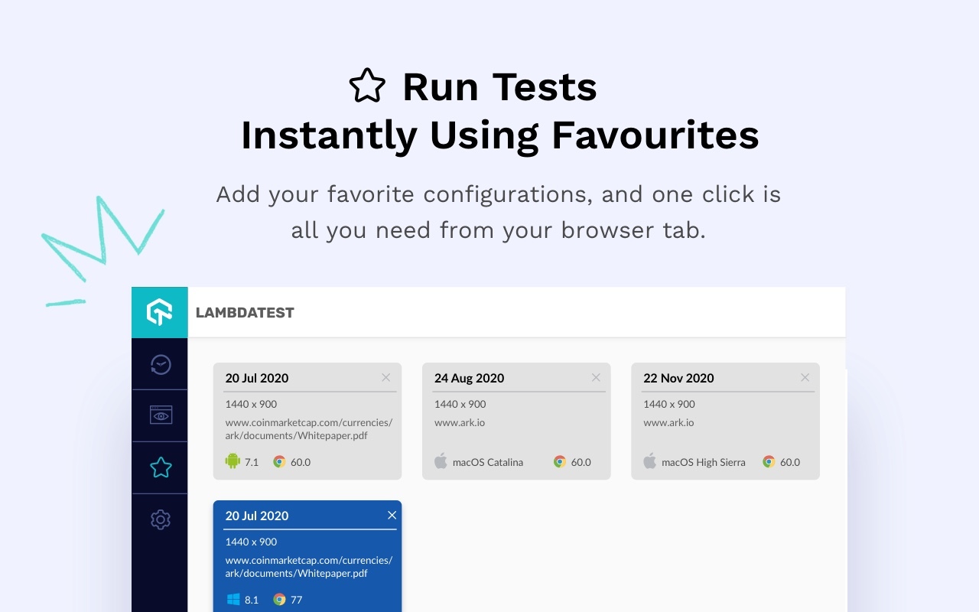Open the LambdaTest logo home icon
The height and width of the screenshot is (612, 979).
click(x=160, y=312)
